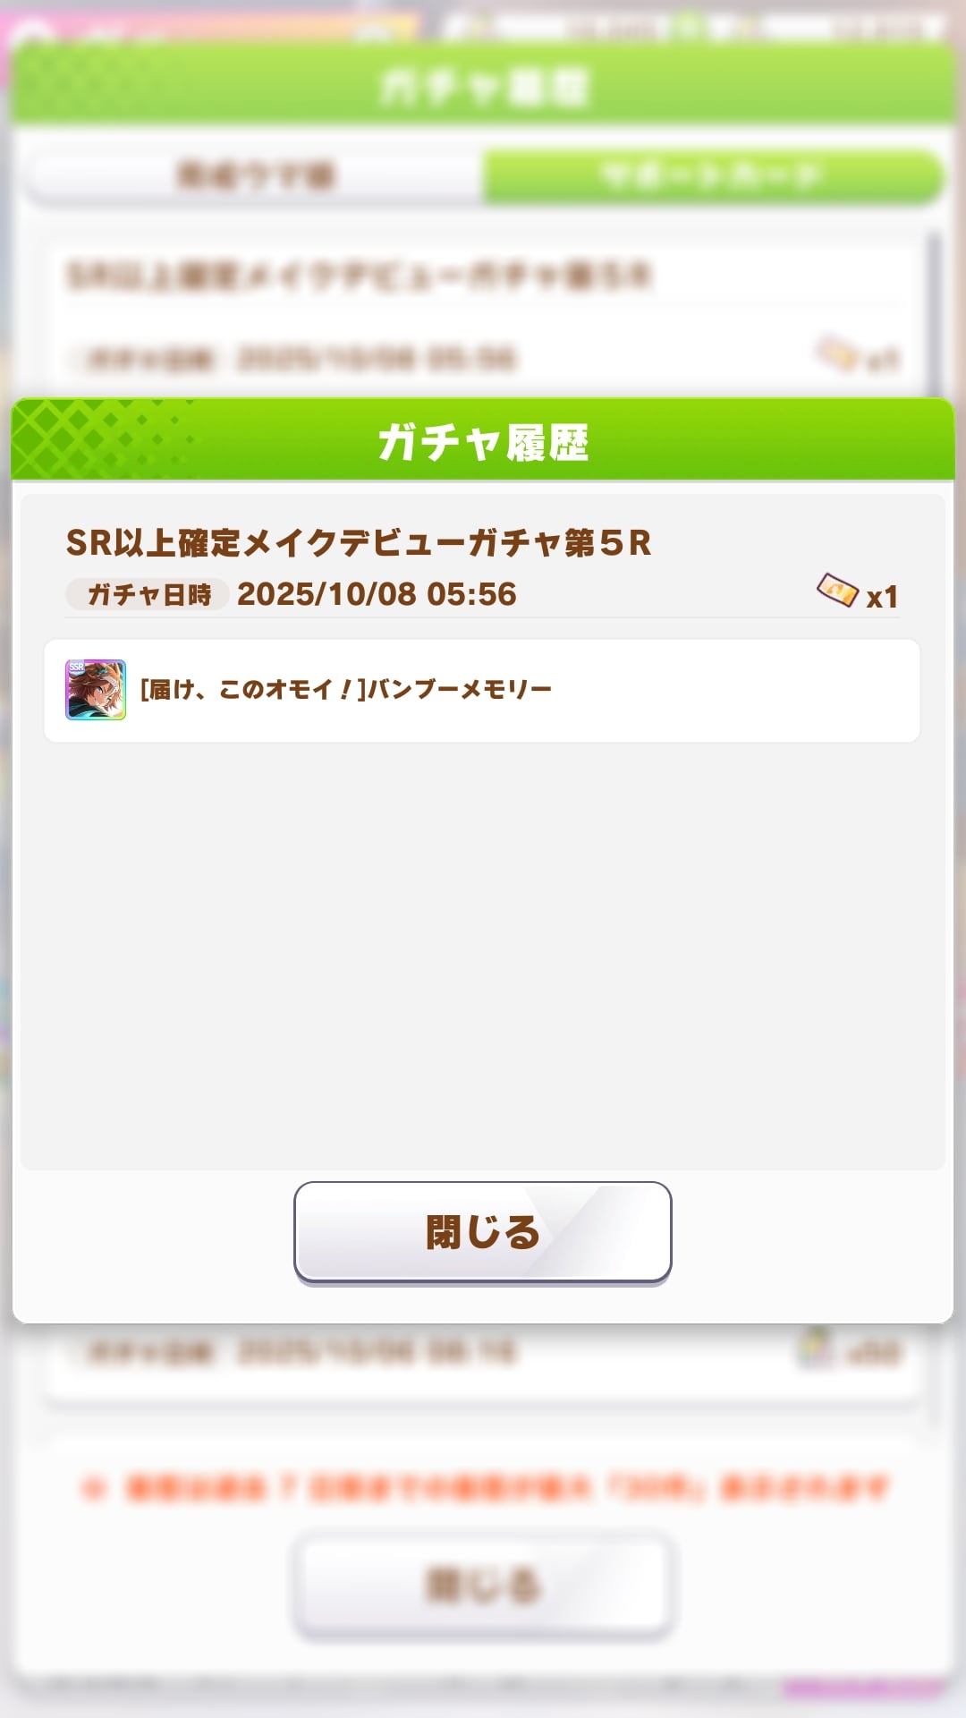Image resolution: width=966 pixels, height=1718 pixels.
Task: Tap the SR以上確定メイクデビューガチャ第5R title
Action: click(x=359, y=542)
